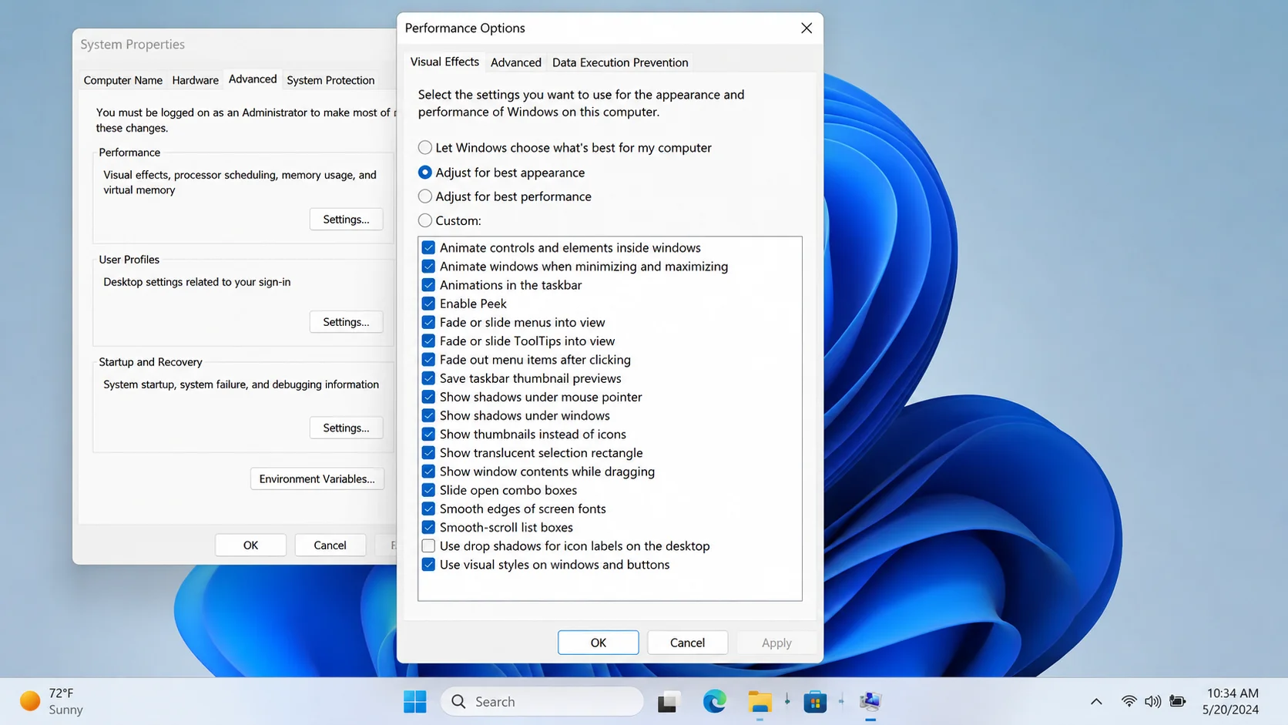
Task: Click the volume speaker icon
Action: [x=1152, y=701]
